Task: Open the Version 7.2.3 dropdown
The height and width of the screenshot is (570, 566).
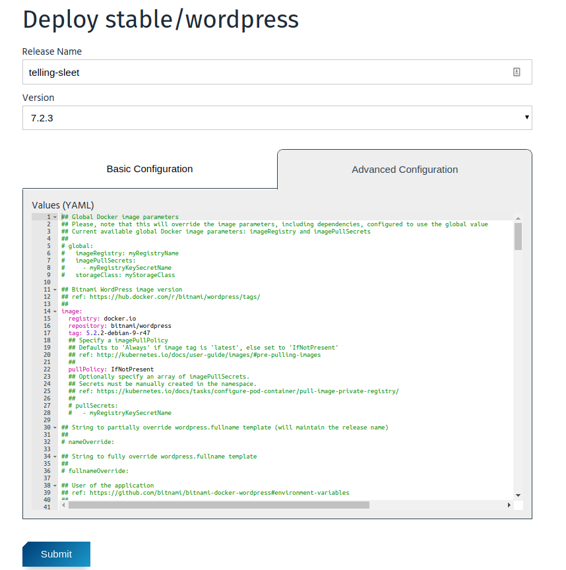Action: [277, 117]
